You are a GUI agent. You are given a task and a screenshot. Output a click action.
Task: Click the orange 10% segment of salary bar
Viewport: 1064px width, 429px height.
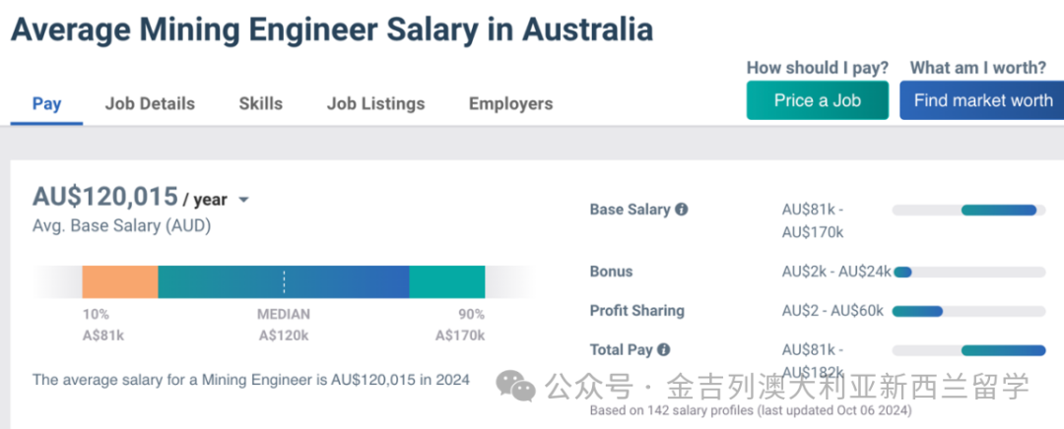[120, 282]
